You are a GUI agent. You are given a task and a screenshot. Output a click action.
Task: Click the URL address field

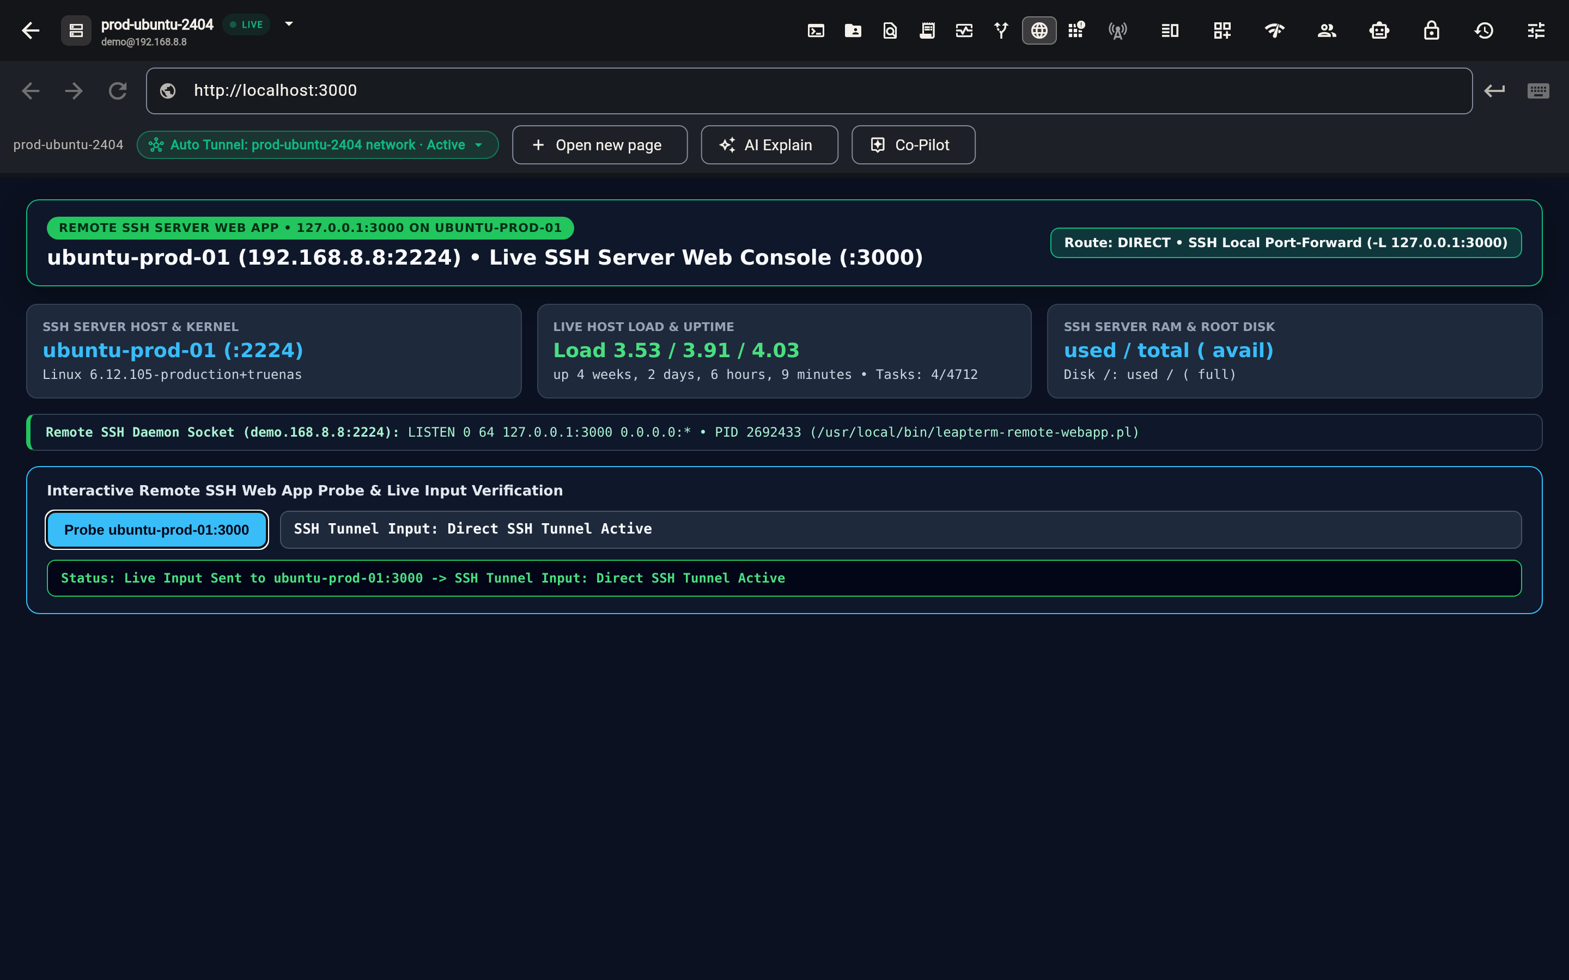809,91
